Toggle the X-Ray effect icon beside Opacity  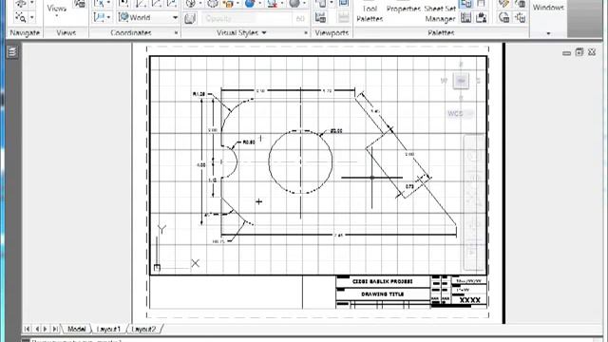[190, 18]
